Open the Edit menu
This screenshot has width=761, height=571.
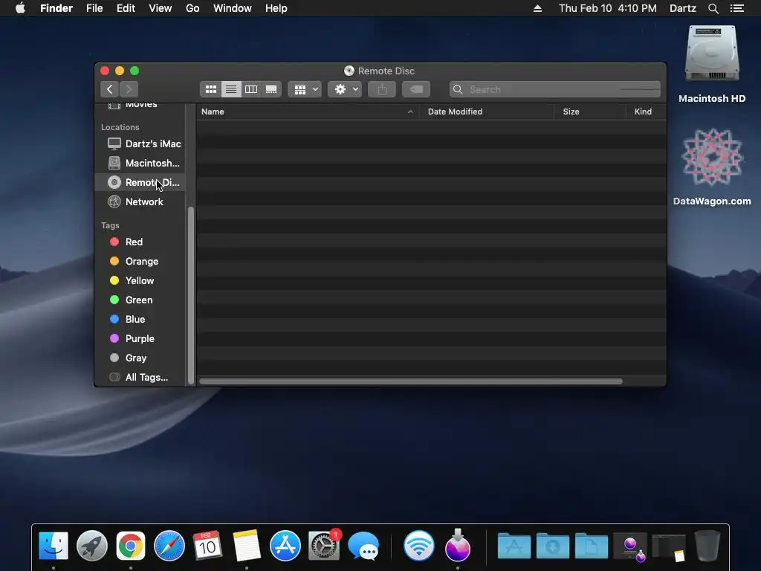[x=126, y=8]
